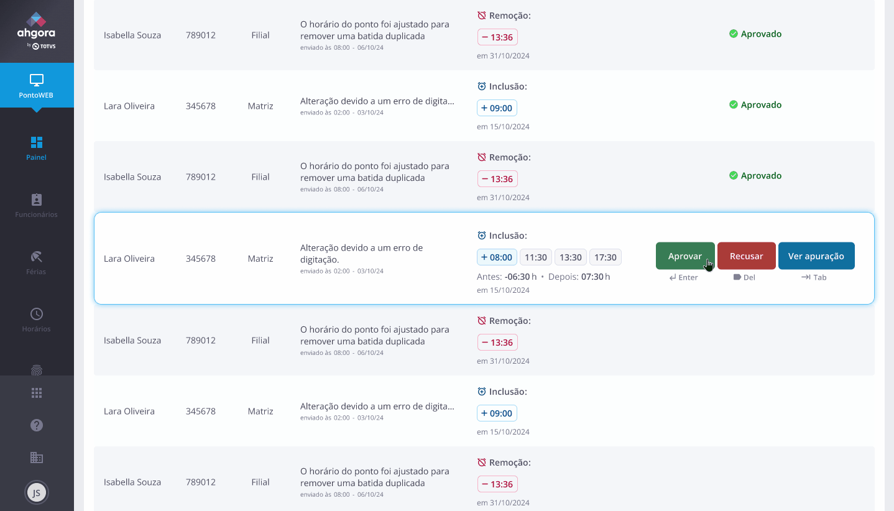Select the 11:30 time chip
The width and height of the screenshot is (894, 511).
point(536,257)
